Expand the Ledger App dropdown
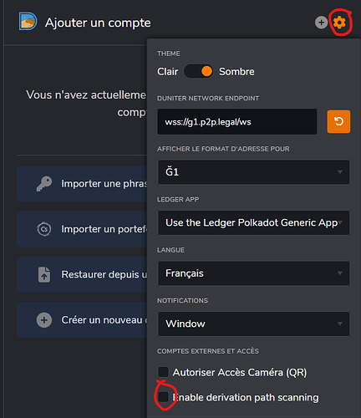The image size is (361, 418). [x=253, y=222]
